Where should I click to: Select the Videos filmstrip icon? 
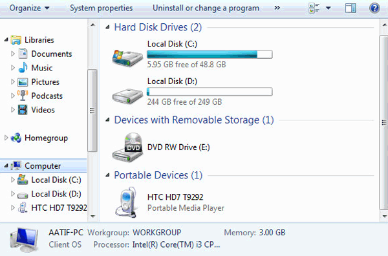[x=23, y=109]
